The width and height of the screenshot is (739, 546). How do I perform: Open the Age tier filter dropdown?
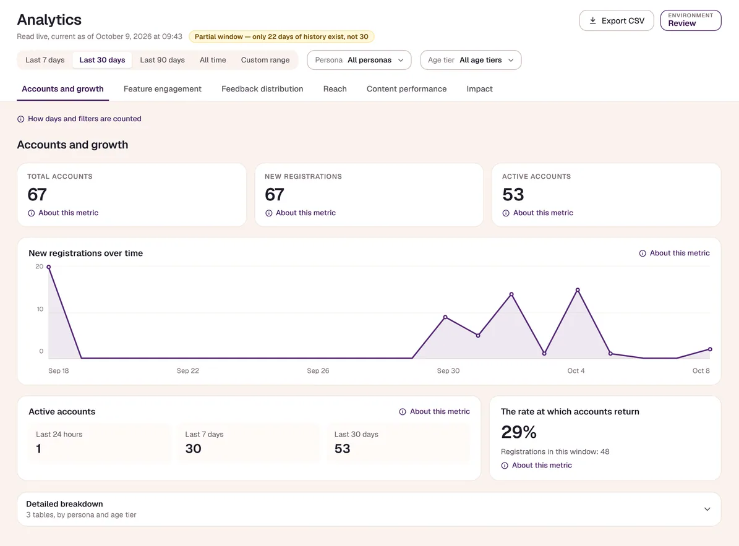[x=471, y=60]
